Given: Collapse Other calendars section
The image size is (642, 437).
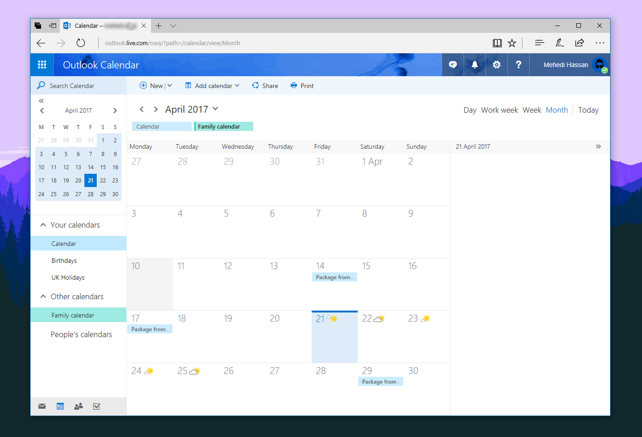Looking at the screenshot, I should point(43,297).
